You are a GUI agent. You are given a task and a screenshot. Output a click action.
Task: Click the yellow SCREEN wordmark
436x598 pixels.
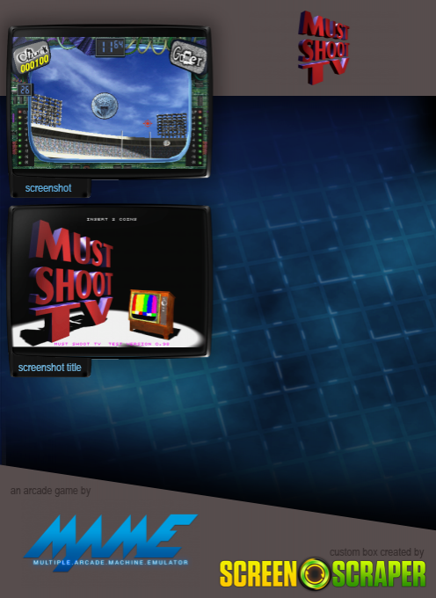[x=258, y=574]
